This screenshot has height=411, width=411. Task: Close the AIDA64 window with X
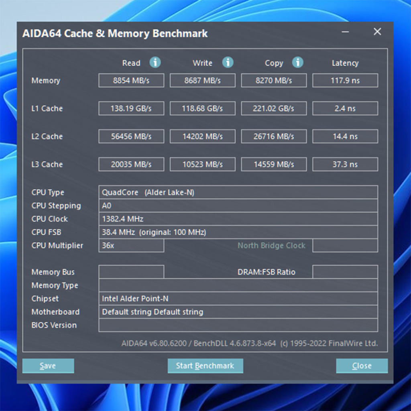pyautogui.click(x=377, y=32)
